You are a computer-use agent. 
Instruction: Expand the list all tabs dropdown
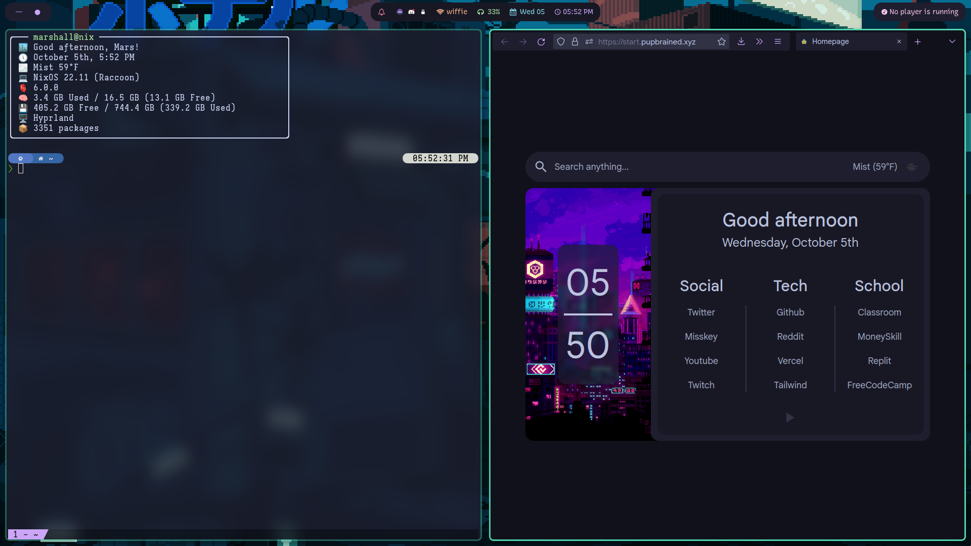[x=952, y=42]
